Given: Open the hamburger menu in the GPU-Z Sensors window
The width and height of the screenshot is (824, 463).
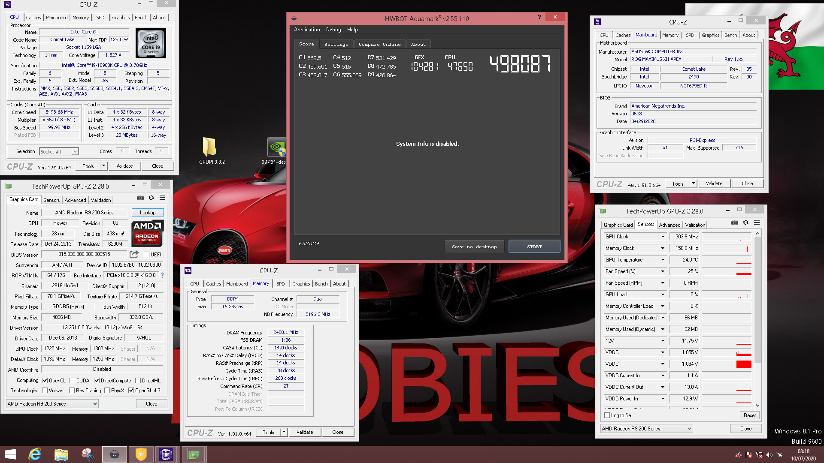Looking at the screenshot, I should [x=757, y=222].
